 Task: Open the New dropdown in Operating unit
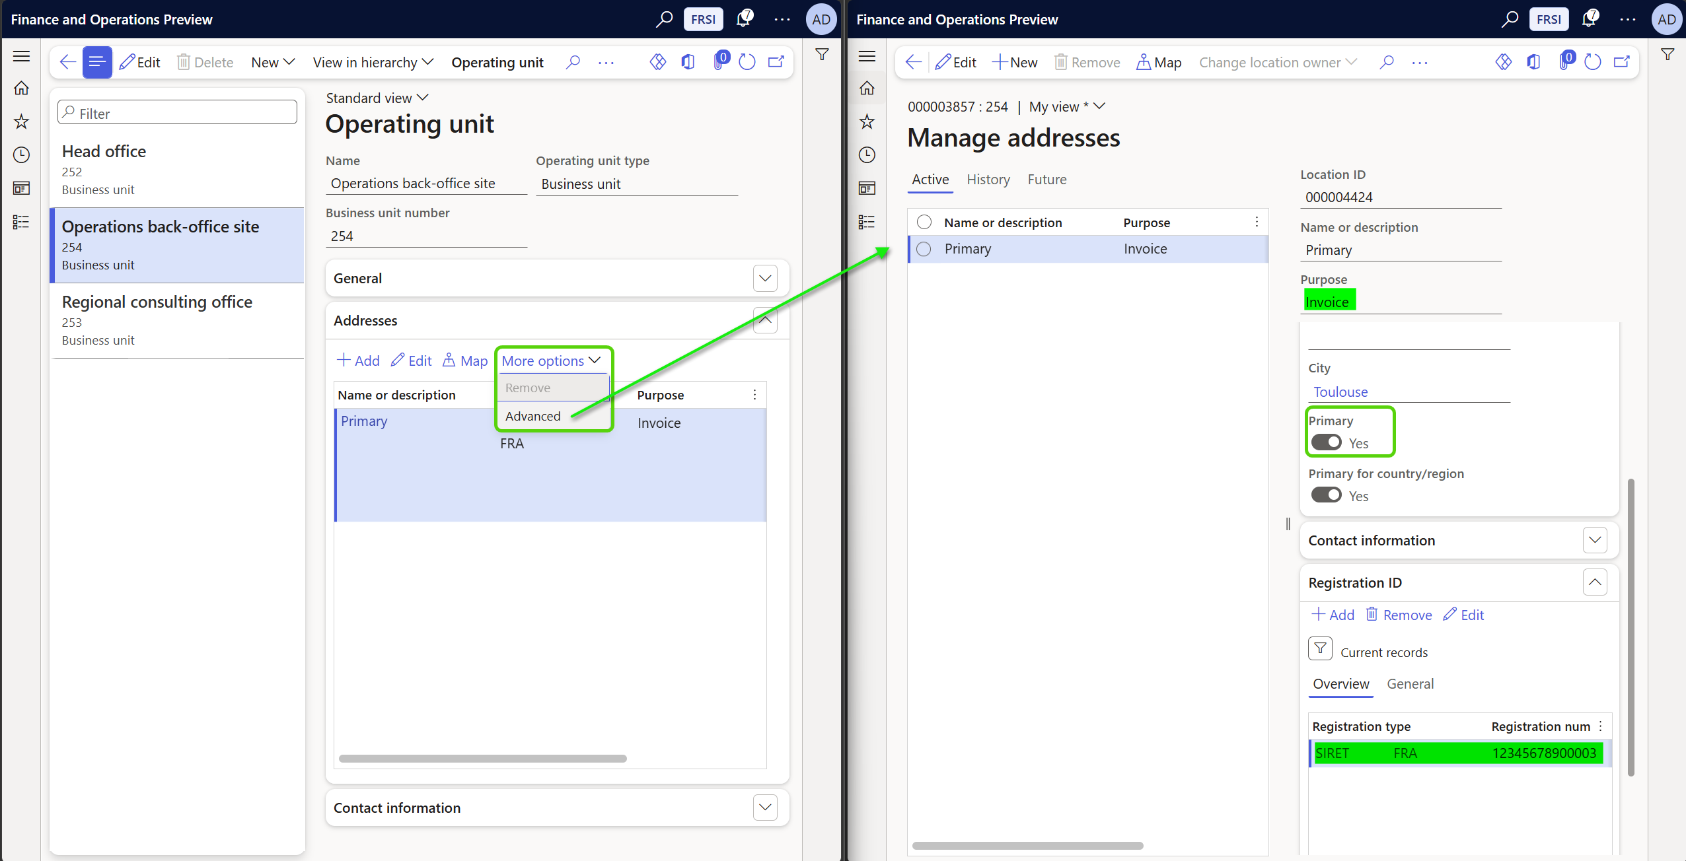point(272,62)
